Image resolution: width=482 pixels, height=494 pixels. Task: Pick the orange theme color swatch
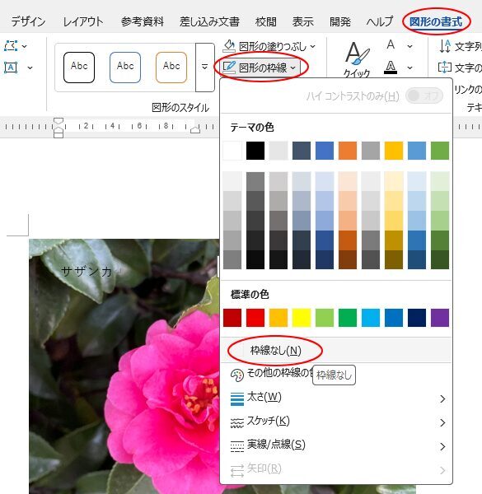[348, 151]
